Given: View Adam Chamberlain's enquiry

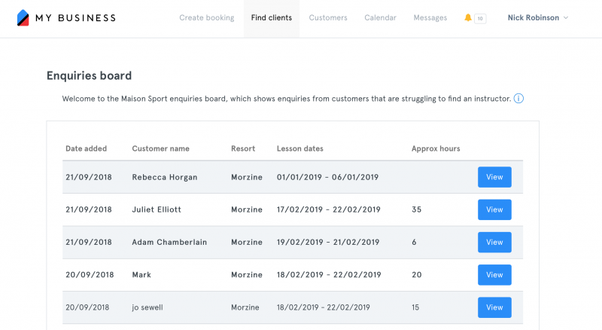Looking at the screenshot, I should [494, 243].
